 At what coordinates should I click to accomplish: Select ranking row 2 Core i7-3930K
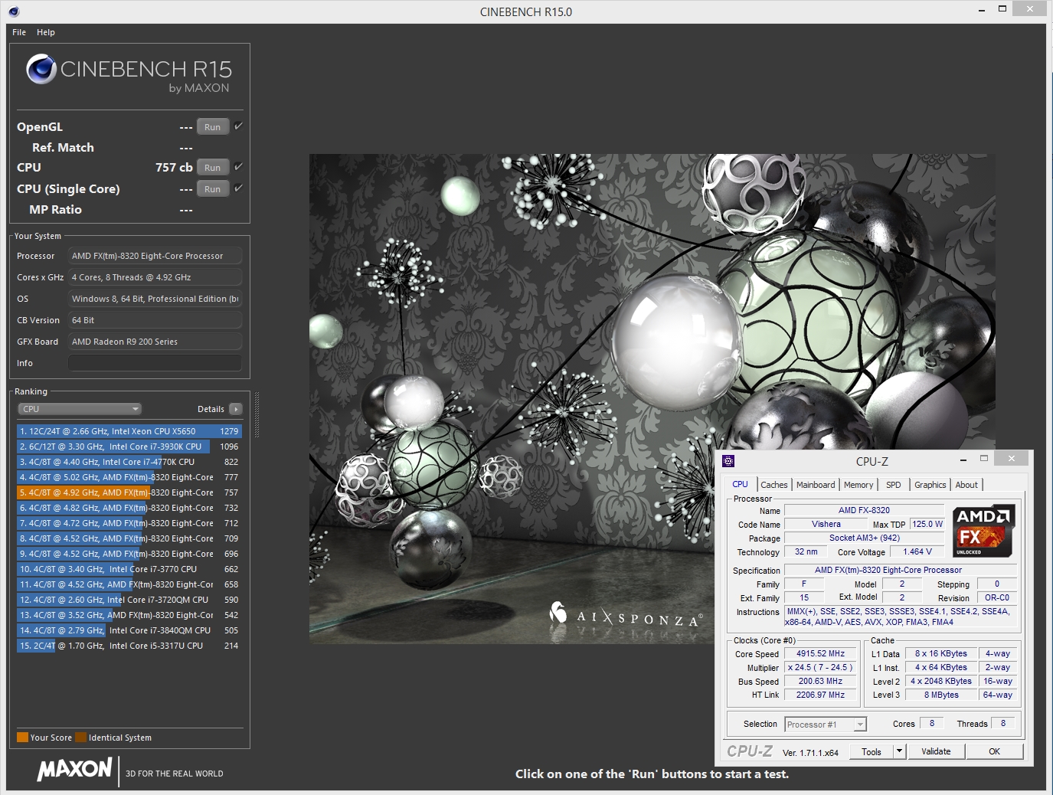(x=129, y=447)
